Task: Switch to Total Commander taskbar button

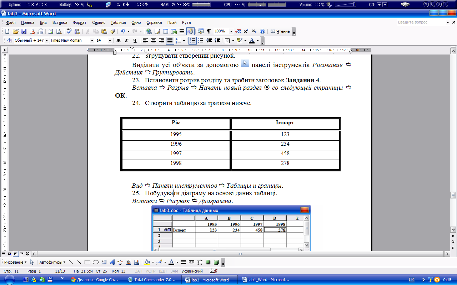Action: [x=152, y=280]
